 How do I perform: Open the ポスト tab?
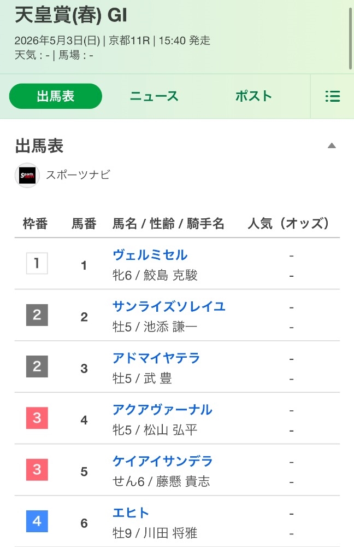point(253,96)
